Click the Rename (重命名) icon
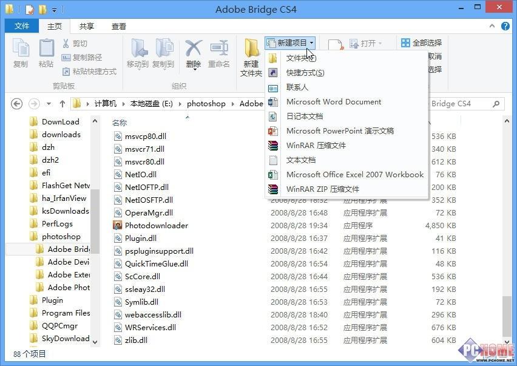 [219, 53]
